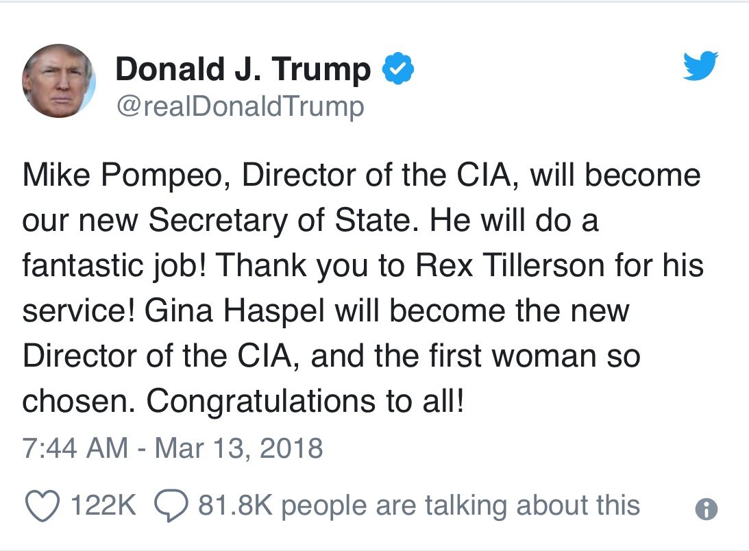Open the profile picture avatar

pyautogui.click(x=59, y=81)
